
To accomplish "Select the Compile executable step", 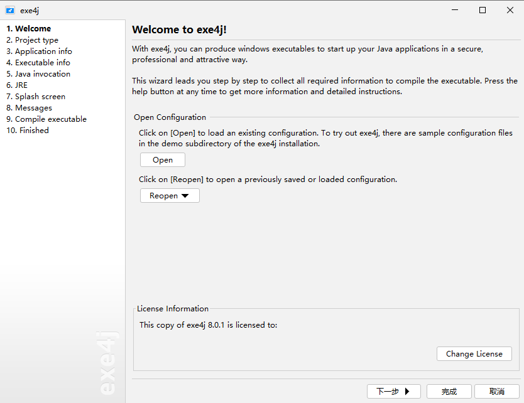I will (46, 119).
